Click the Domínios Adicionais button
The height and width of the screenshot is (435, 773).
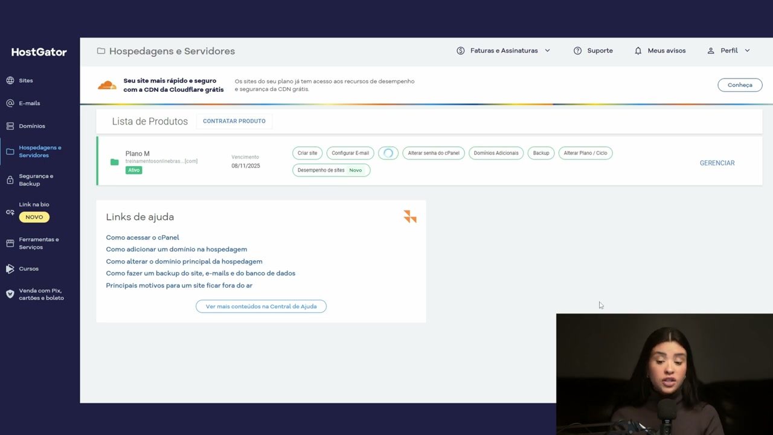click(496, 153)
